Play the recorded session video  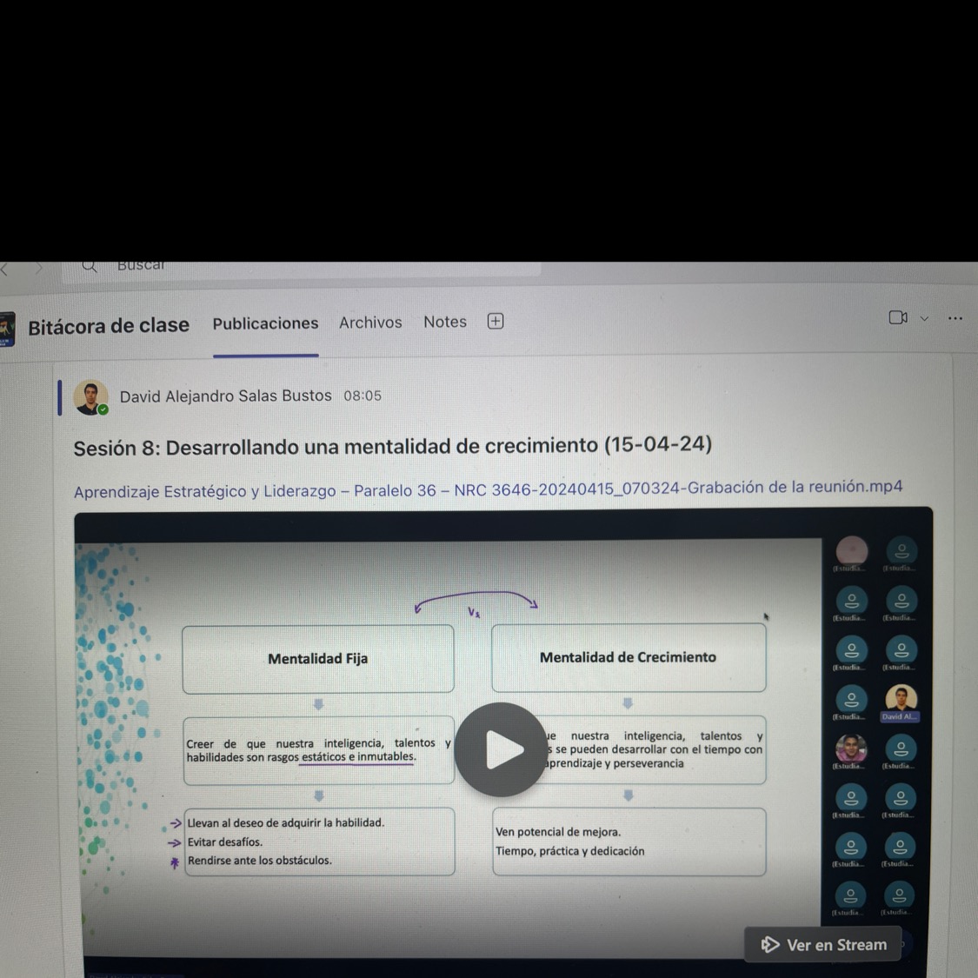(502, 749)
